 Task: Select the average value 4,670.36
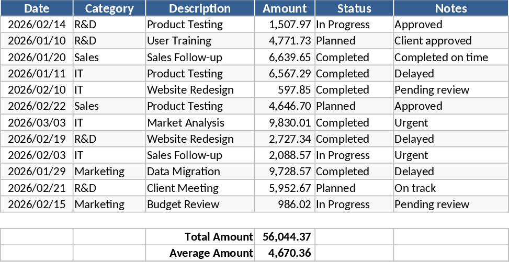tap(285, 254)
